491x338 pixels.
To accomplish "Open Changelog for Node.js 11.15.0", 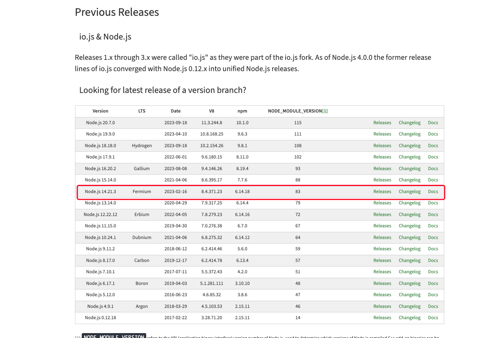I will pyautogui.click(x=410, y=226).
